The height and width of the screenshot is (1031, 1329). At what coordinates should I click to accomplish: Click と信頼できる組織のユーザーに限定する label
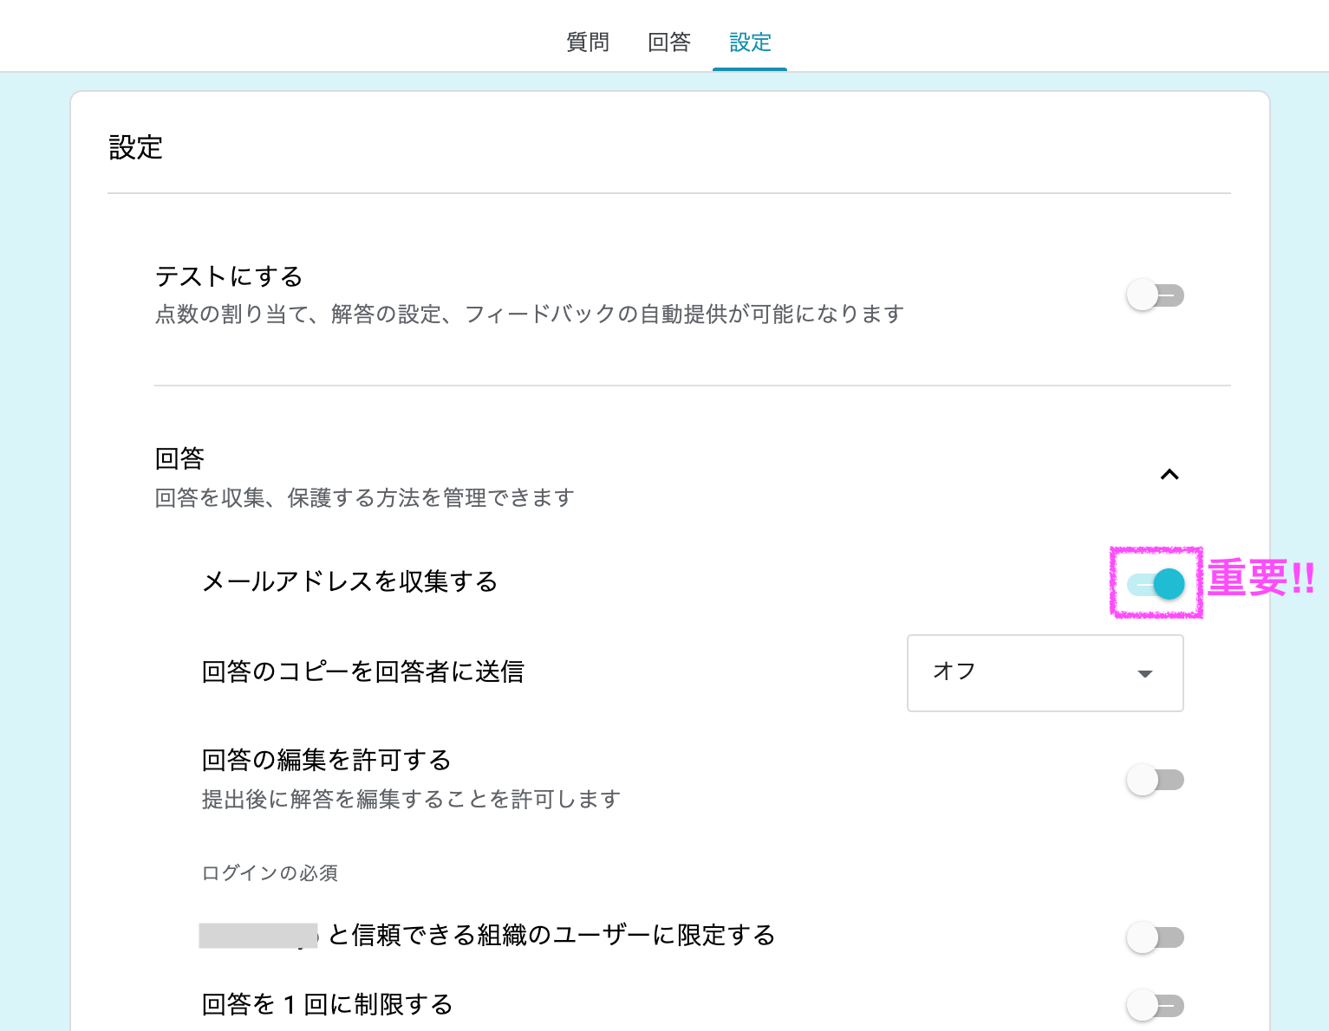pyautogui.click(x=551, y=935)
